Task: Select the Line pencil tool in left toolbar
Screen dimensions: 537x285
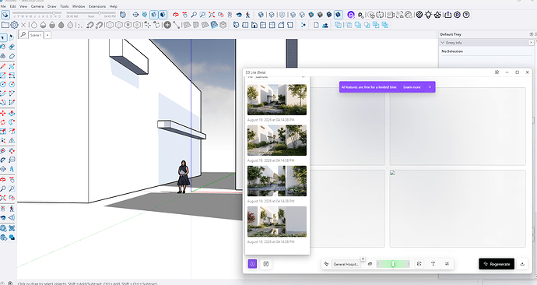Action: 3,66
